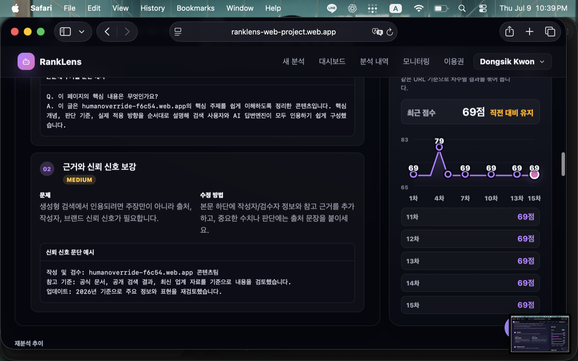Go forward to the next page
This screenshot has height=361, width=578.
tap(127, 32)
